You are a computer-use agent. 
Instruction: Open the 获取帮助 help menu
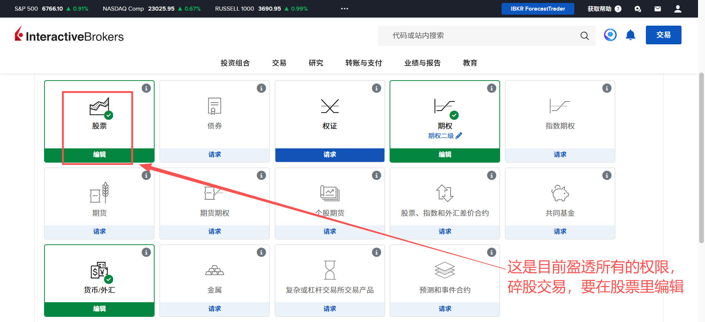click(x=604, y=9)
